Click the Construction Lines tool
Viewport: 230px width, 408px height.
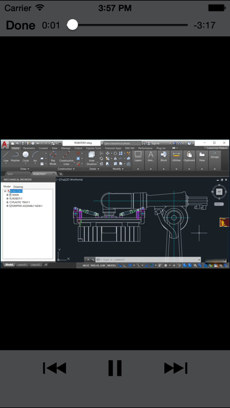tap(66, 158)
